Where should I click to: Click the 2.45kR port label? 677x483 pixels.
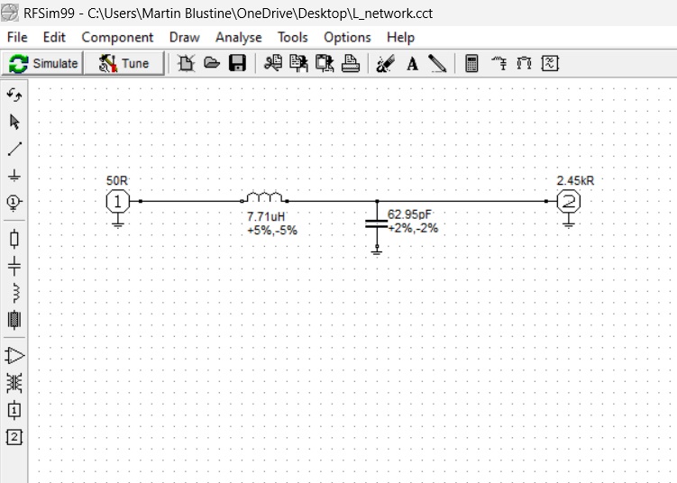pos(575,181)
